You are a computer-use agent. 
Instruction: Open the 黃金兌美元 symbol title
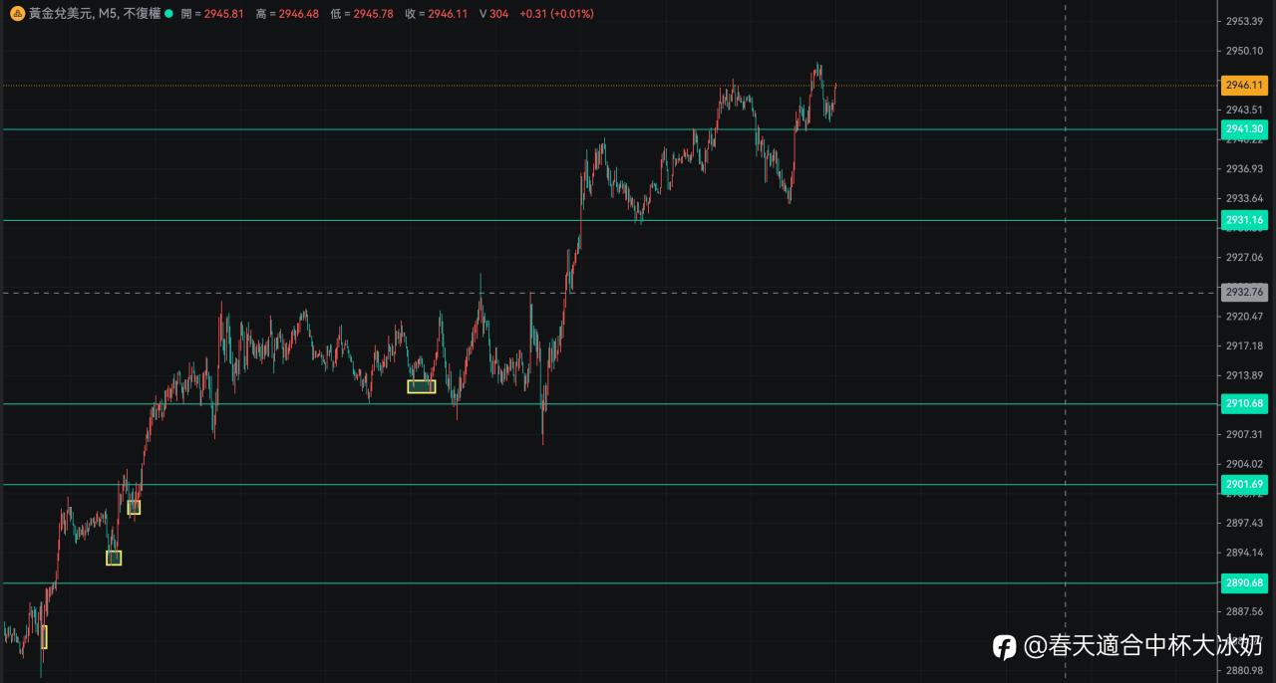click(x=60, y=14)
